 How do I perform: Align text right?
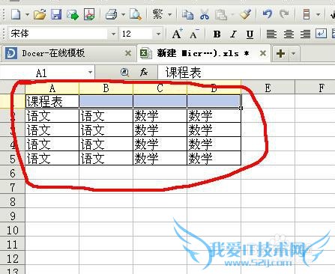click(x=305, y=34)
